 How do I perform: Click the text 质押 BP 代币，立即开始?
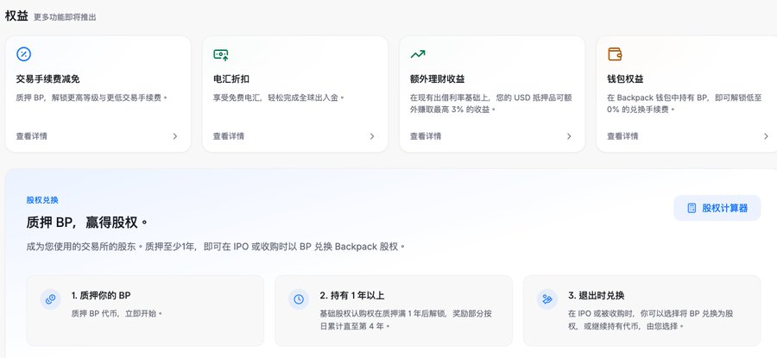[117, 313]
